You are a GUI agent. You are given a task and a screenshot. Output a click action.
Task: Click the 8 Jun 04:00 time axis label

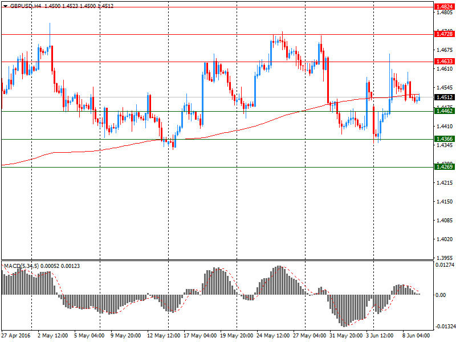tap(416, 336)
